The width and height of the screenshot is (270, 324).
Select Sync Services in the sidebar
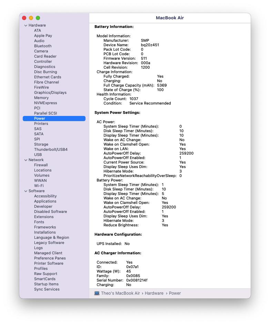coord(47,289)
